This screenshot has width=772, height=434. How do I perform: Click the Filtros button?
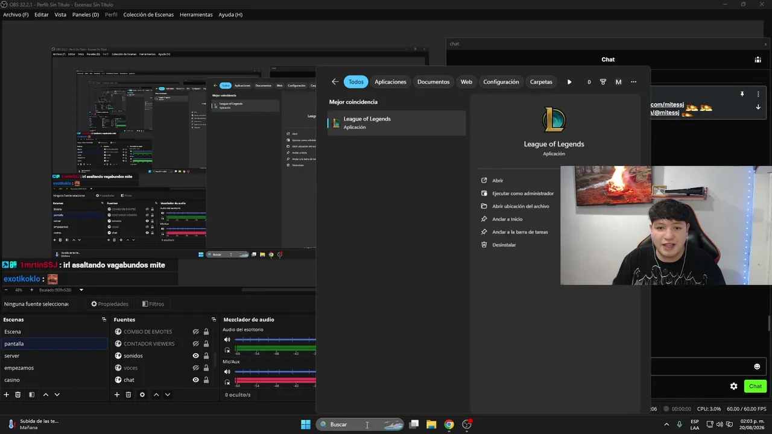point(153,304)
